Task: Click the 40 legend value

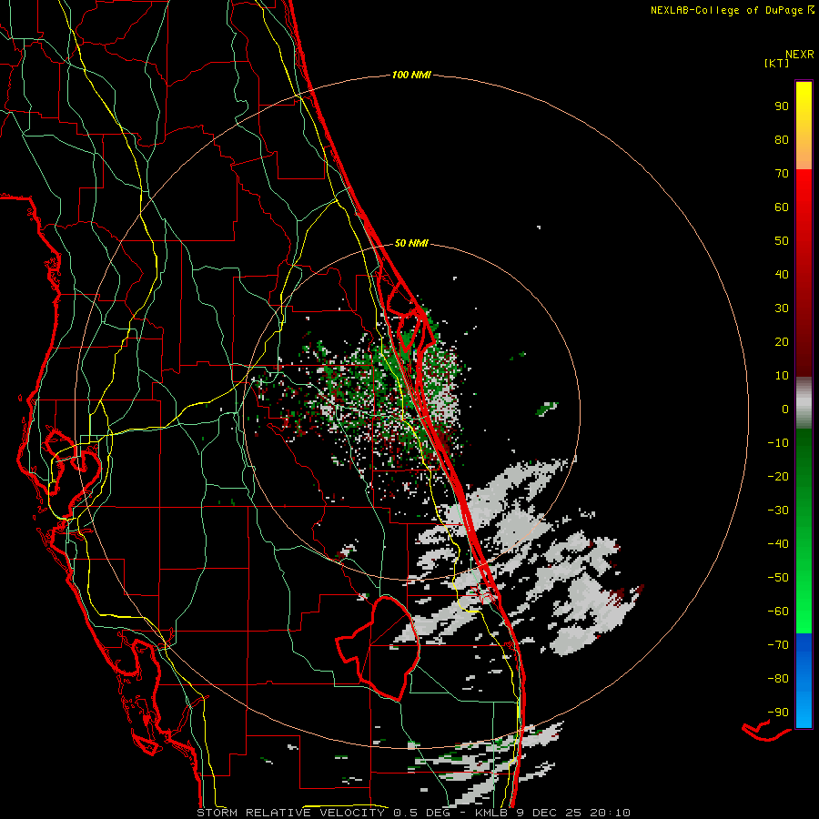Action: [782, 274]
